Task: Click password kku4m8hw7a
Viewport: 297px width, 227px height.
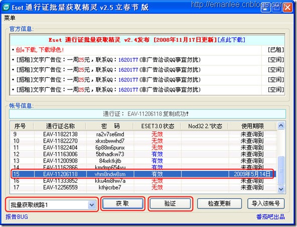Action: [x=110, y=181]
